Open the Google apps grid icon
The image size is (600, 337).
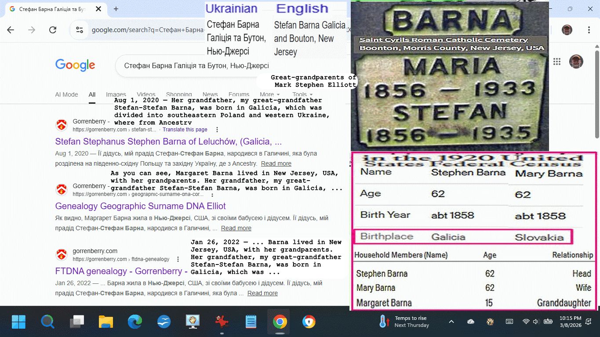click(x=557, y=62)
